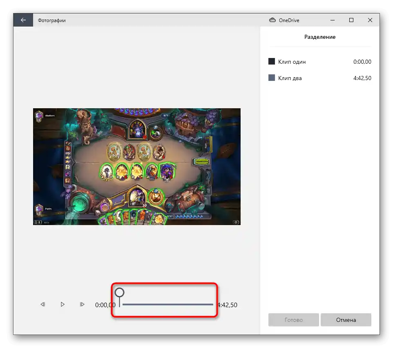The image size is (393, 348).
Task: Click the video preview frame
Action: (x=137, y=167)
